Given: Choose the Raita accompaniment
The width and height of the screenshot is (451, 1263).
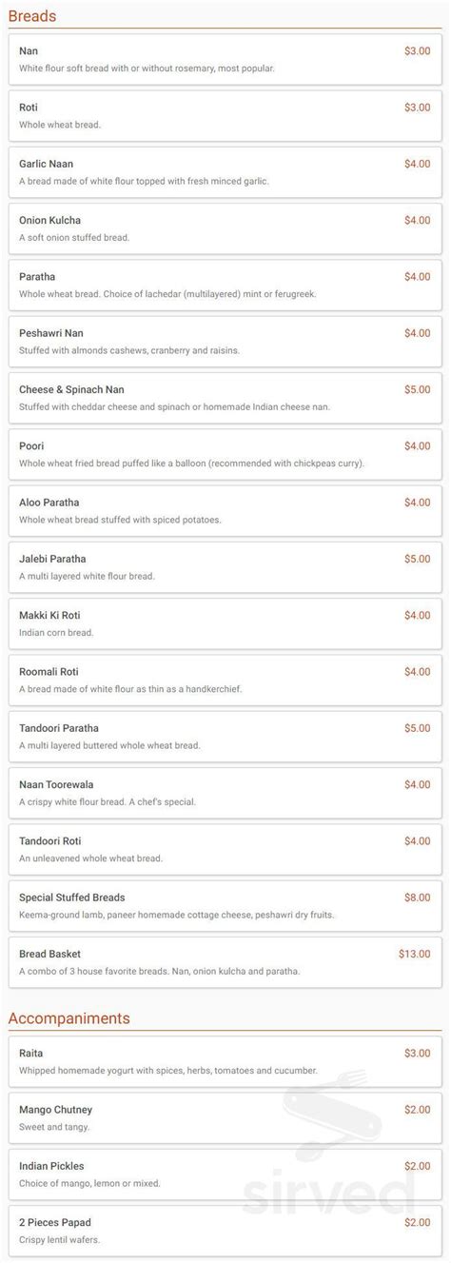Looking at the screenshot, I should (225, 1061).
